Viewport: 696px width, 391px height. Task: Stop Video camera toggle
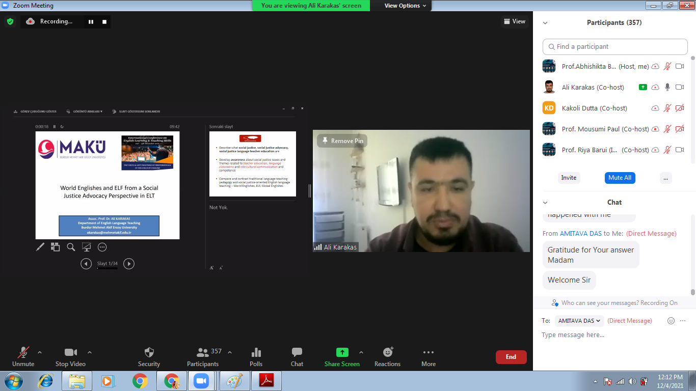click(x=70, y=352)
